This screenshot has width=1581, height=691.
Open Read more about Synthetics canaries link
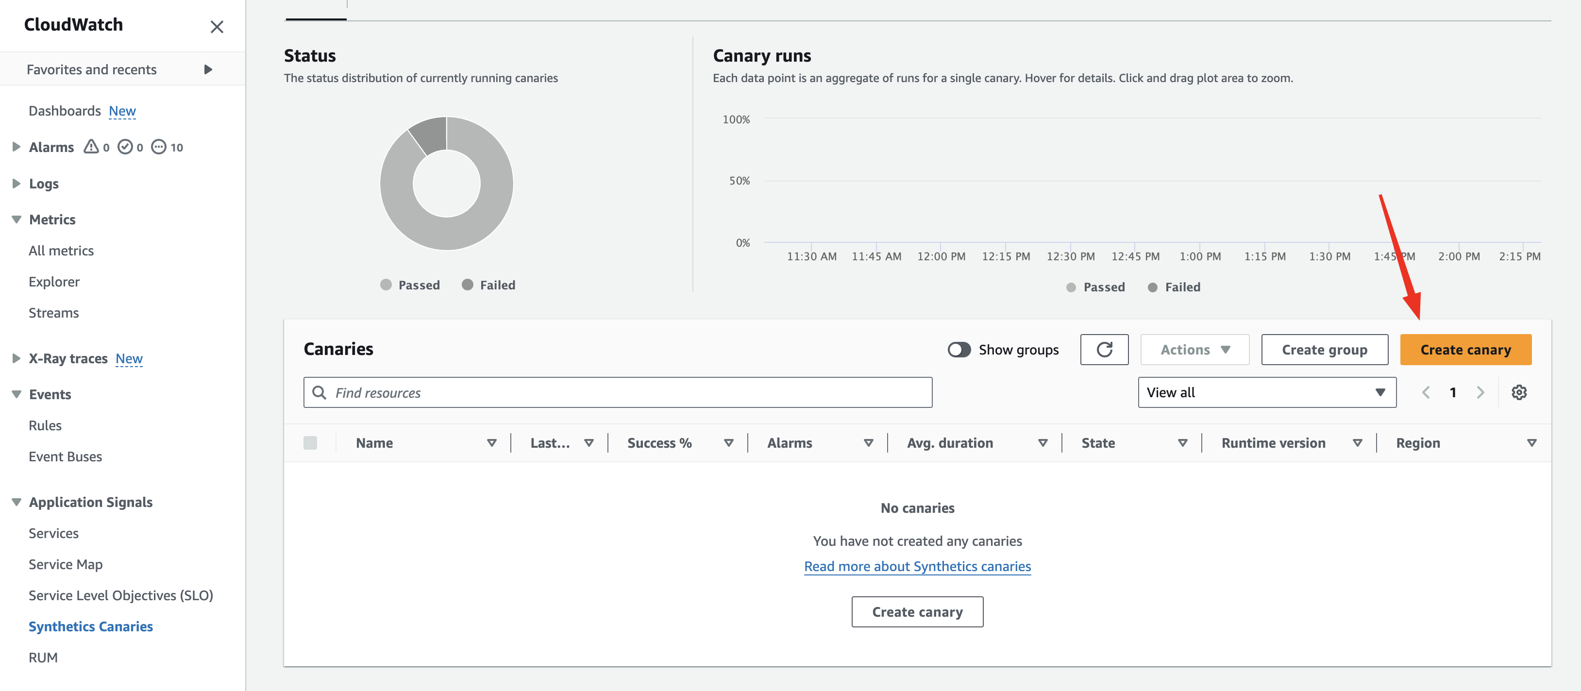coord(917,566)
